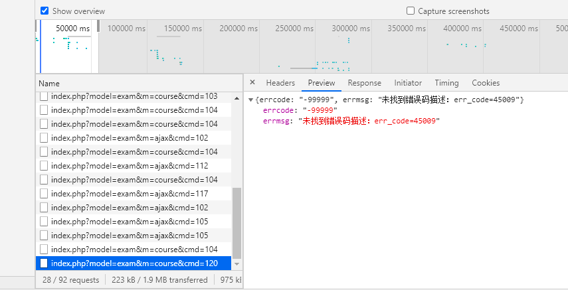Click the 300000 ms overview time label
The height and width of the screenshot is (290, 568).
tap(351, 29)
